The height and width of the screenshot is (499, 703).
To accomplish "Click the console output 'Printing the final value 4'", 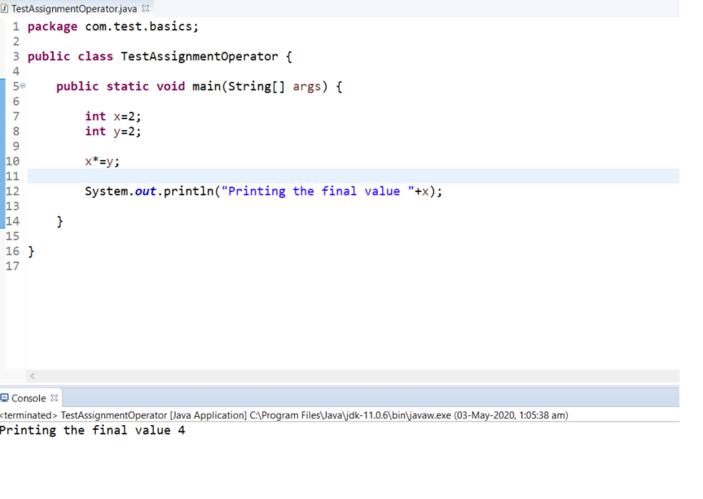I will (92, 430).
